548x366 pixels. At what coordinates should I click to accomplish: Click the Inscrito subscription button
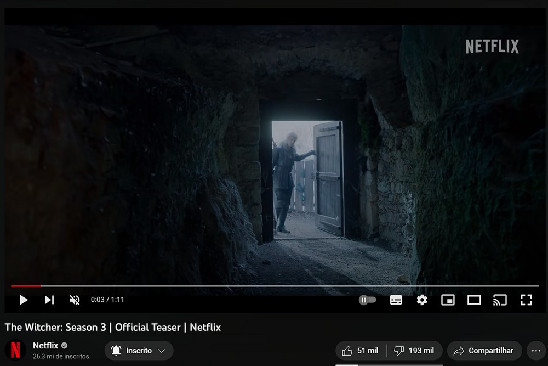point(139,350)
